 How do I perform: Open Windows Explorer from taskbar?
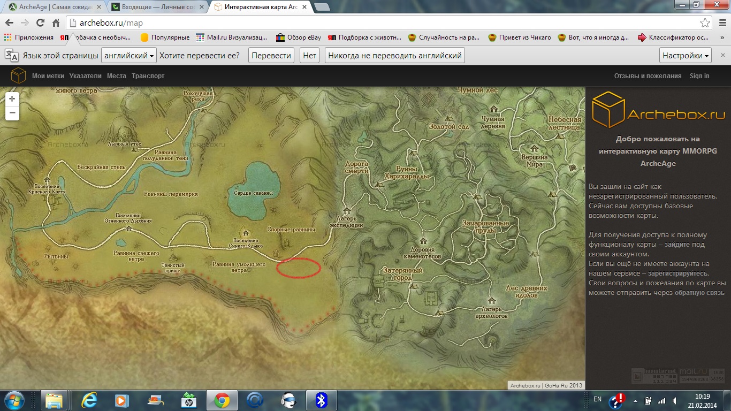point(54,400)
